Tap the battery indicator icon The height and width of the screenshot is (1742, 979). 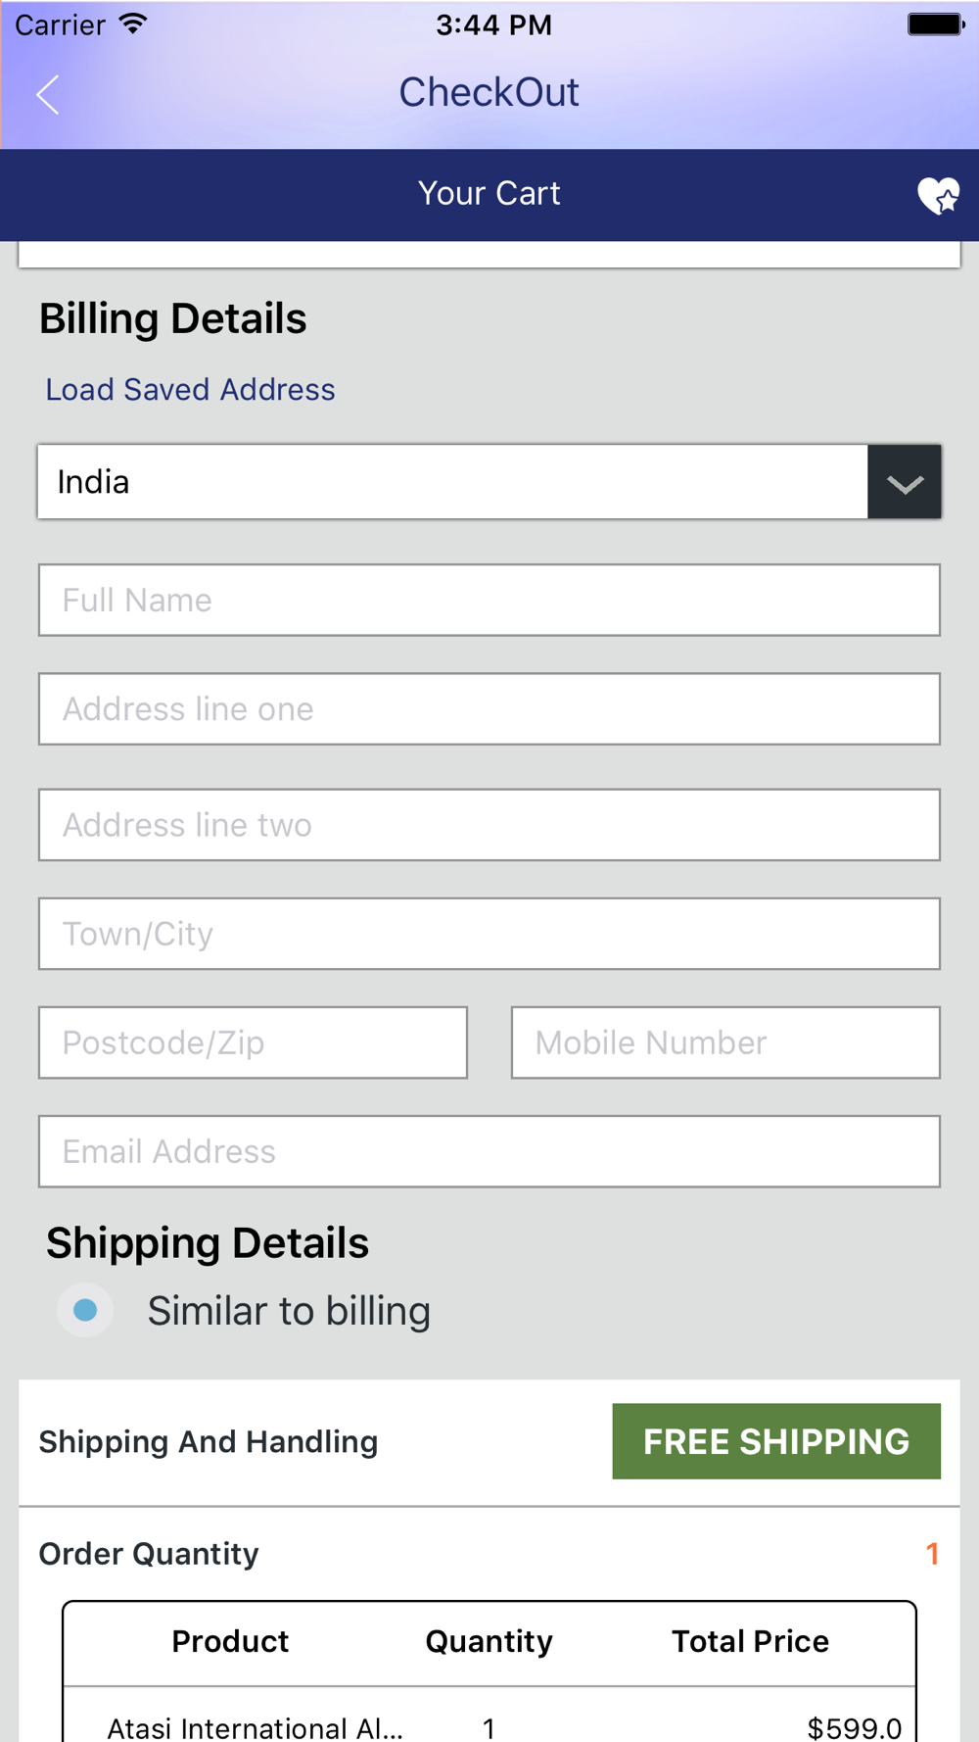coord(936,24)
